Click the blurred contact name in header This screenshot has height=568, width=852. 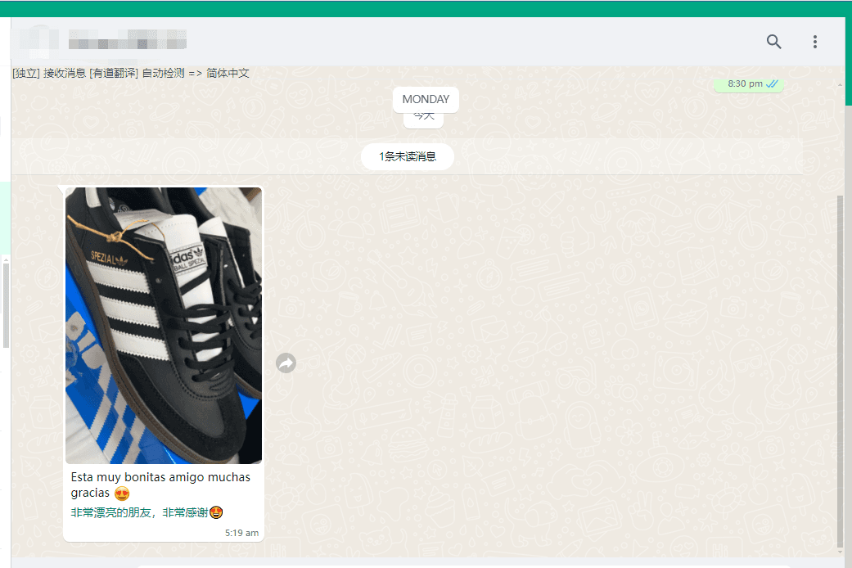pos(127,39)
